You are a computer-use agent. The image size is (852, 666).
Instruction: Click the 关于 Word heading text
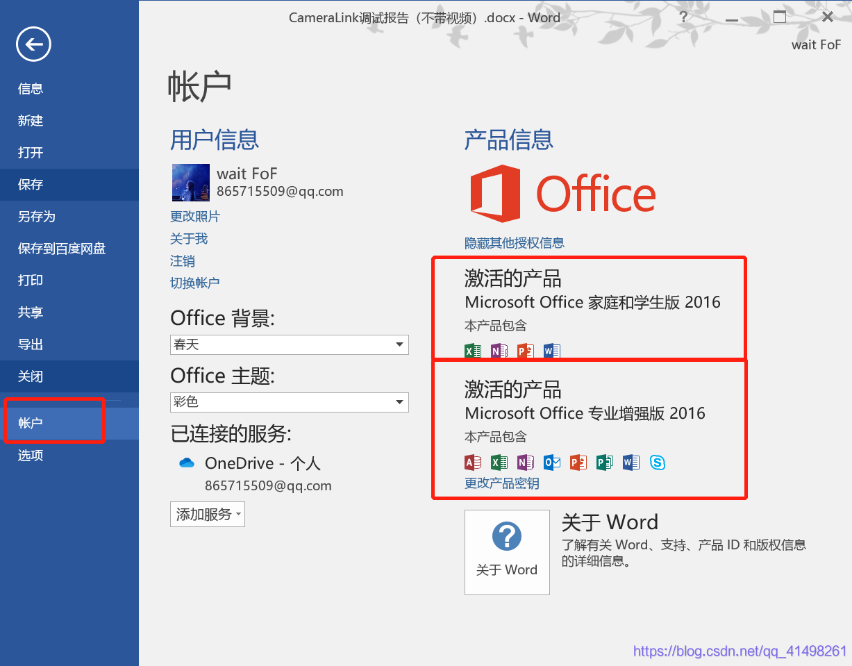pyautogui.click(x=610, y=522)
